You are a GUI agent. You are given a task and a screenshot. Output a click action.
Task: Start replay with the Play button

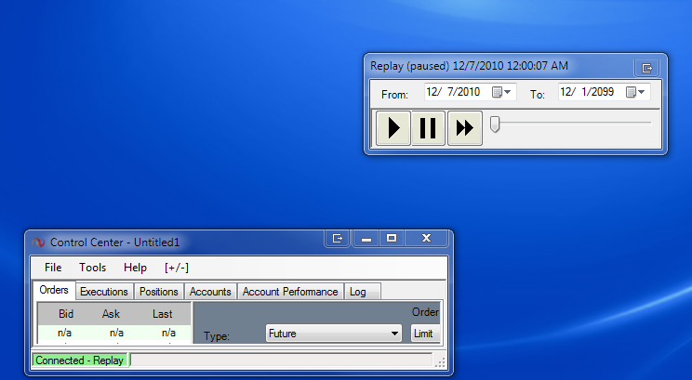pyautogui.click(x=393, y=128)
